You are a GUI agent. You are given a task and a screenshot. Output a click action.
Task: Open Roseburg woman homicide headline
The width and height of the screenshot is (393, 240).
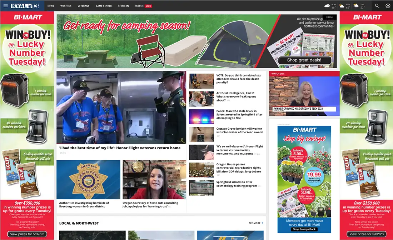click(x=84, y=205)
